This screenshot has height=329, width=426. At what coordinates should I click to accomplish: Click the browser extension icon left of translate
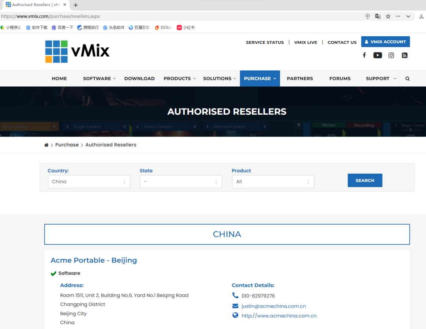(367, 16)
